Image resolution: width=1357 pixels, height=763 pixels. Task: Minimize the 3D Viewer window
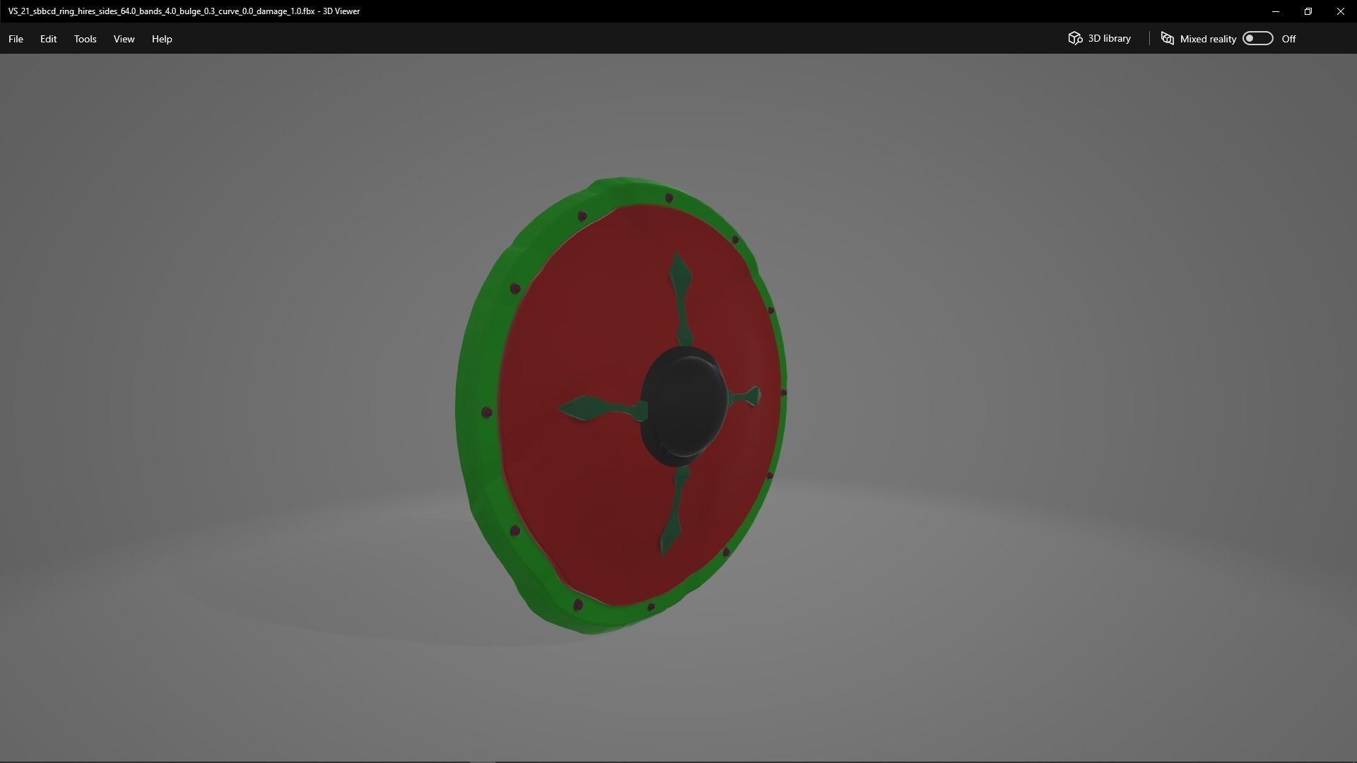(x=1276, y=11)
